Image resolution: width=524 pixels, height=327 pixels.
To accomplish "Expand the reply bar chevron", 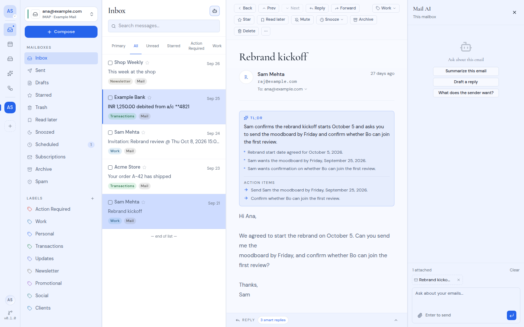I will click(x=396, y=320).
